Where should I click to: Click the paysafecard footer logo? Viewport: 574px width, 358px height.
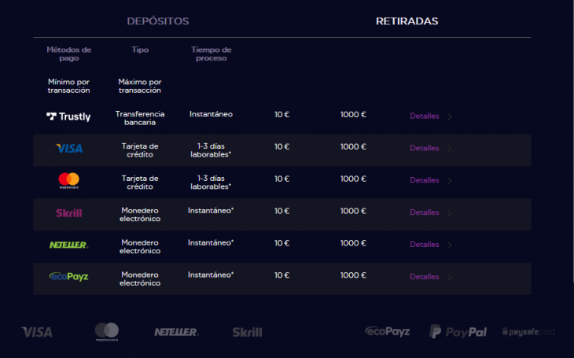tap(528, 332)
